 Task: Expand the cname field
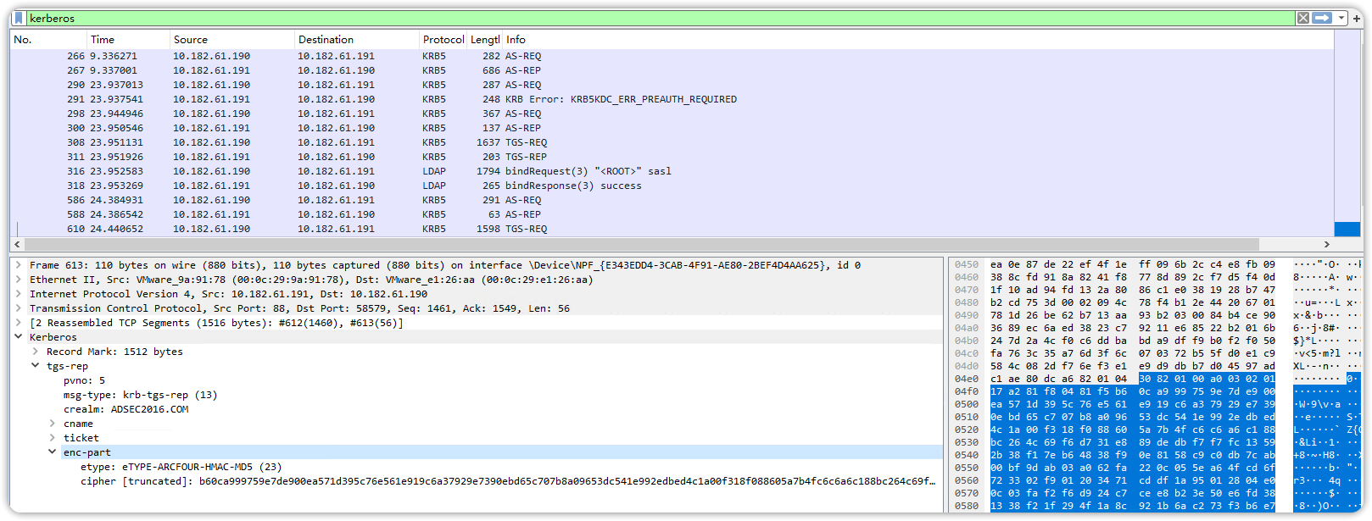coord(52,424)
